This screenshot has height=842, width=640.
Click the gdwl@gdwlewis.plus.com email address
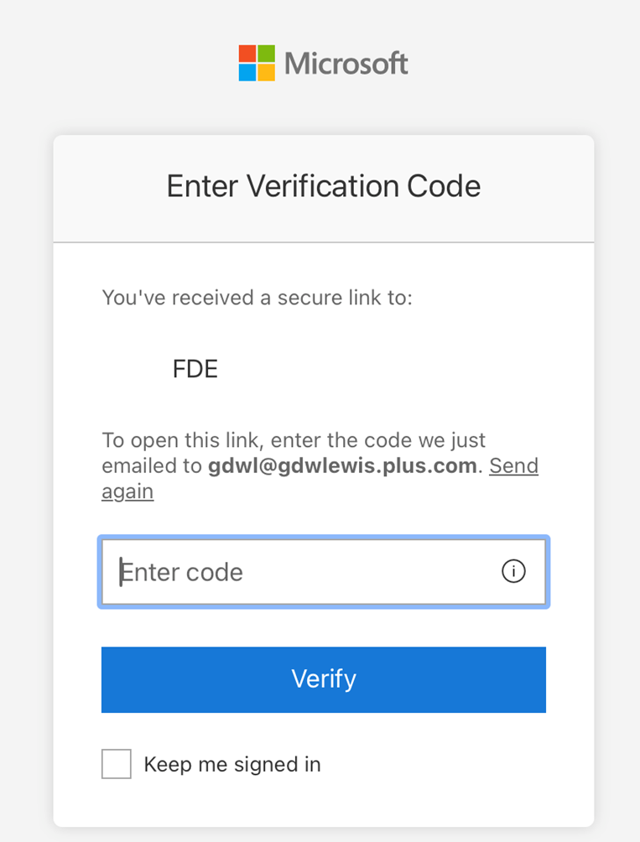click(x=342, y=465)
